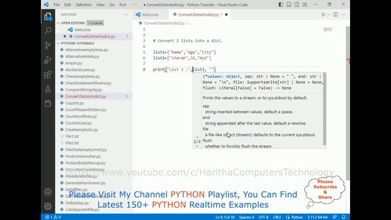
Task: Open File2.txt in explorer
Action: 72,143
